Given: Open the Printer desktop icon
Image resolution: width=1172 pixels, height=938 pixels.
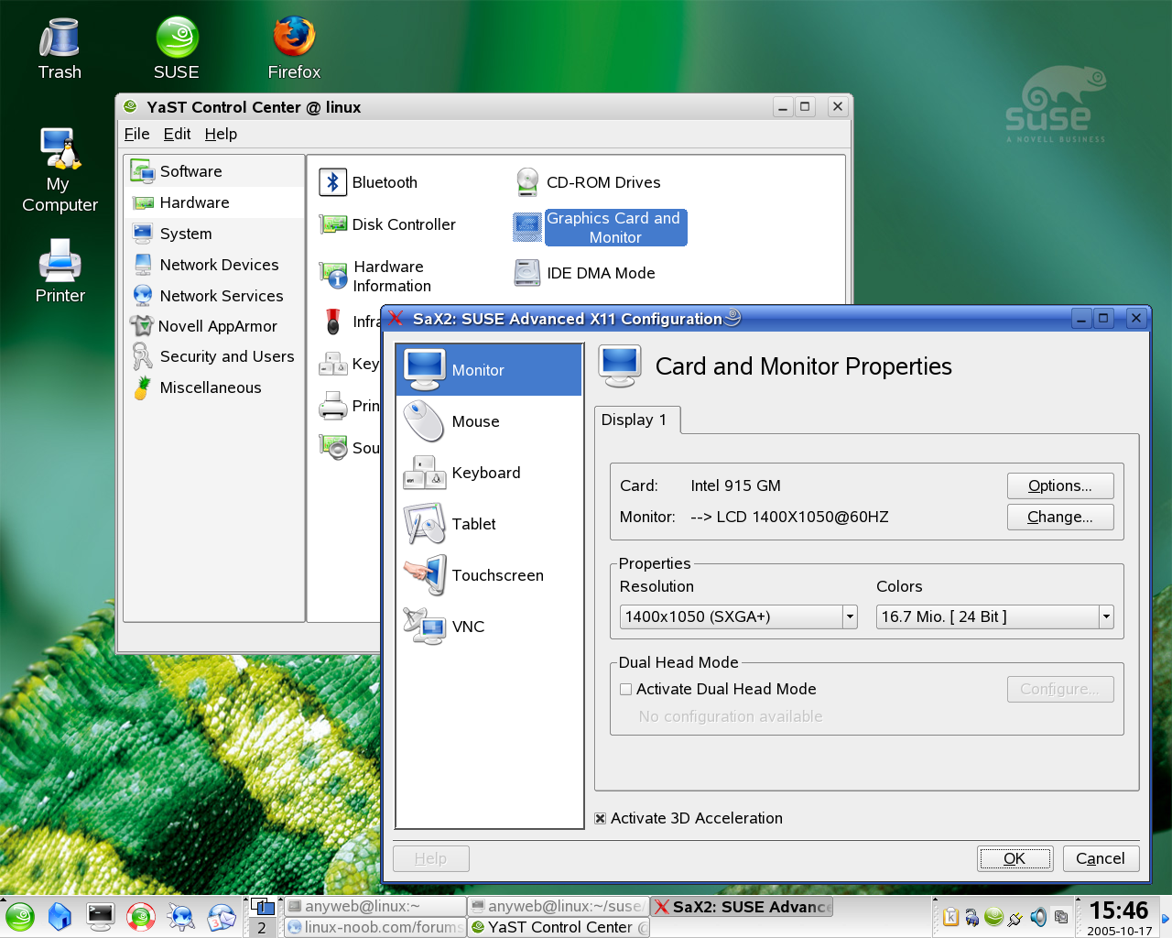Looking at the screenshot, I should tap(60, 271).
